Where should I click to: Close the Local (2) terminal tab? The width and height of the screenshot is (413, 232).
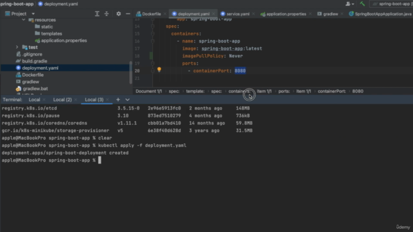[76, 100]
